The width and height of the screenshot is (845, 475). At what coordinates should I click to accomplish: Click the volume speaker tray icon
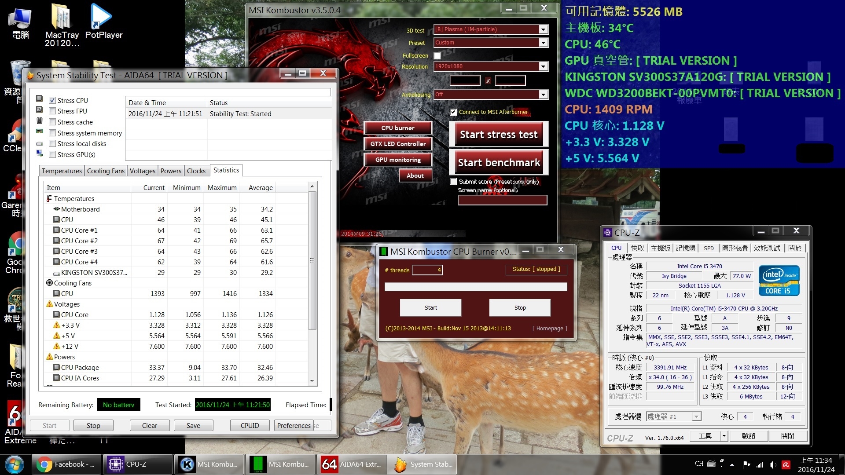(x=773, y=464)
